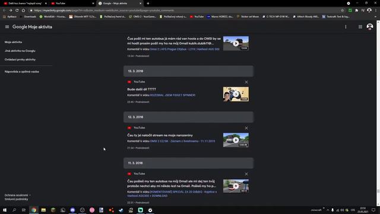The height and width of the screenshot is (214, 380).
Task: Play the Vanhool AGG 300 video thumbnail at top
Action: (236, 43)
